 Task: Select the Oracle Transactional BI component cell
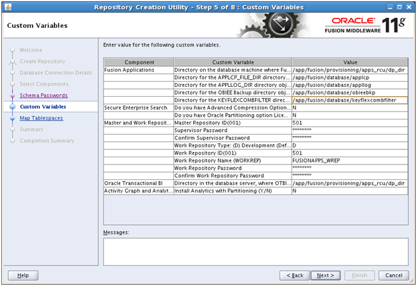(x=139, y=183)
